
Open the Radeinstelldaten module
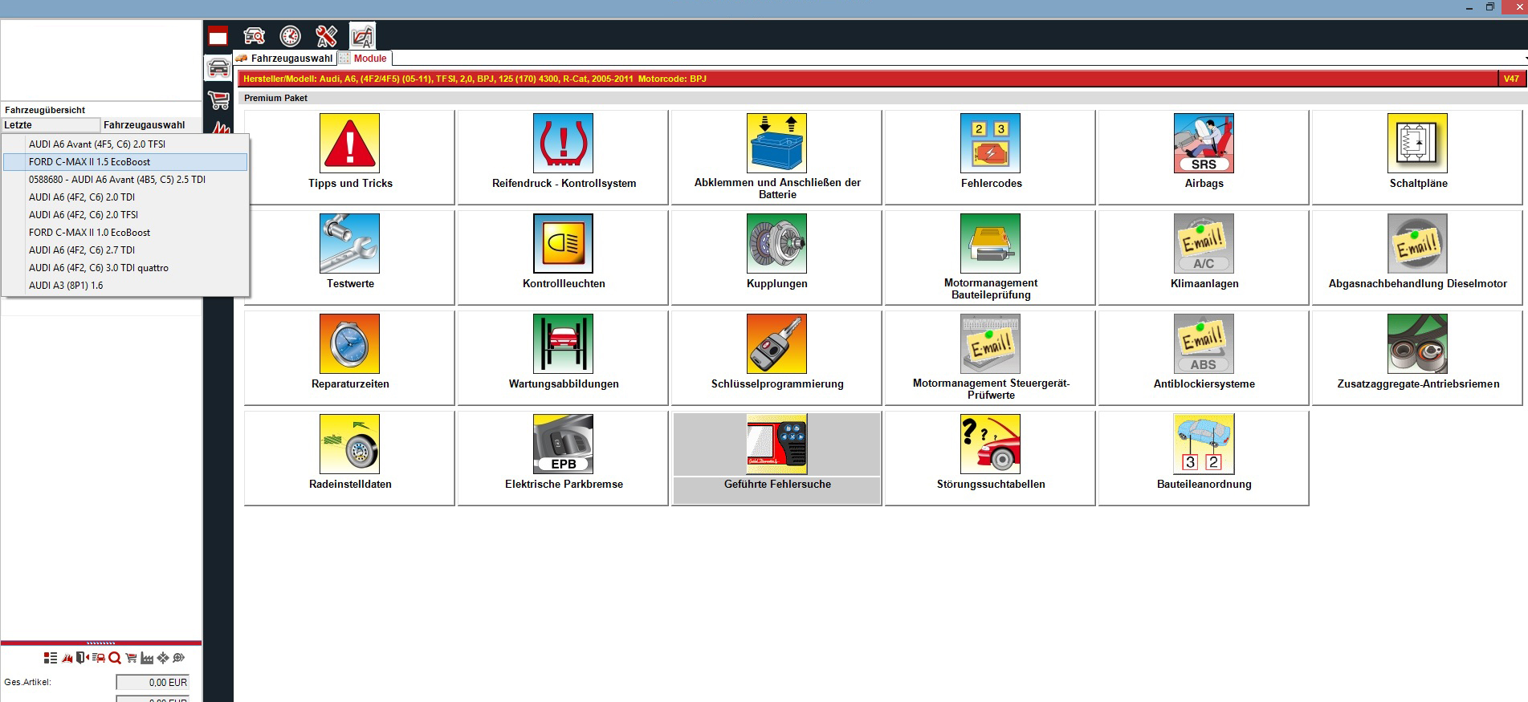[349, 457]
